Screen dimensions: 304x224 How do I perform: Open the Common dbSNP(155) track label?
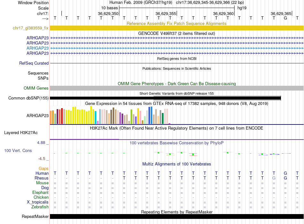(x=28, y=98)
